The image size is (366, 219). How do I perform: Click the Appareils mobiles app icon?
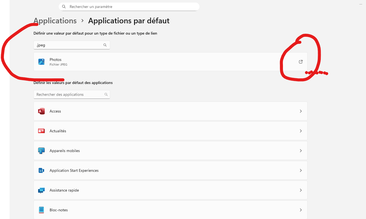[41, 151]
